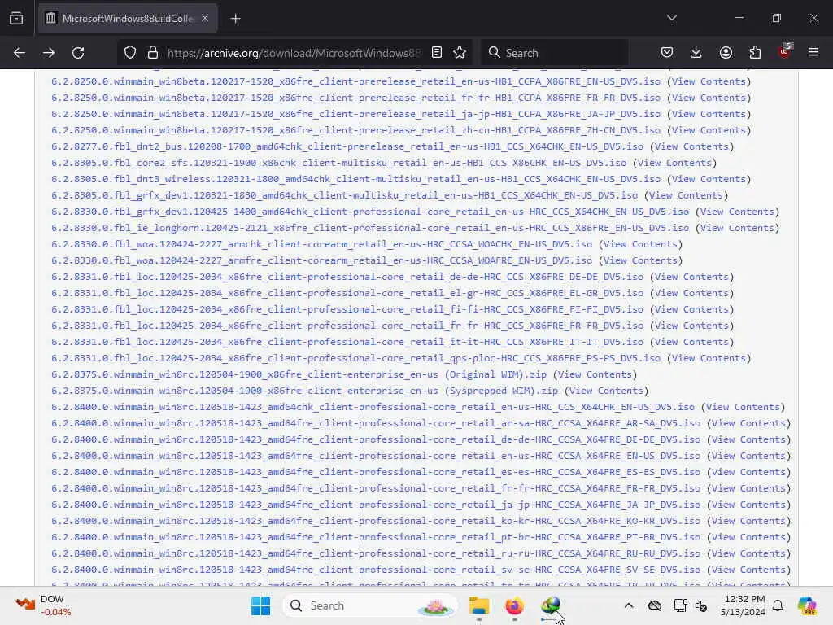Viewport: 833px width, 625px height.
Task: Open 6.2.8331.0 fbl_loc el-gr iso link
Action: point(347,293)
